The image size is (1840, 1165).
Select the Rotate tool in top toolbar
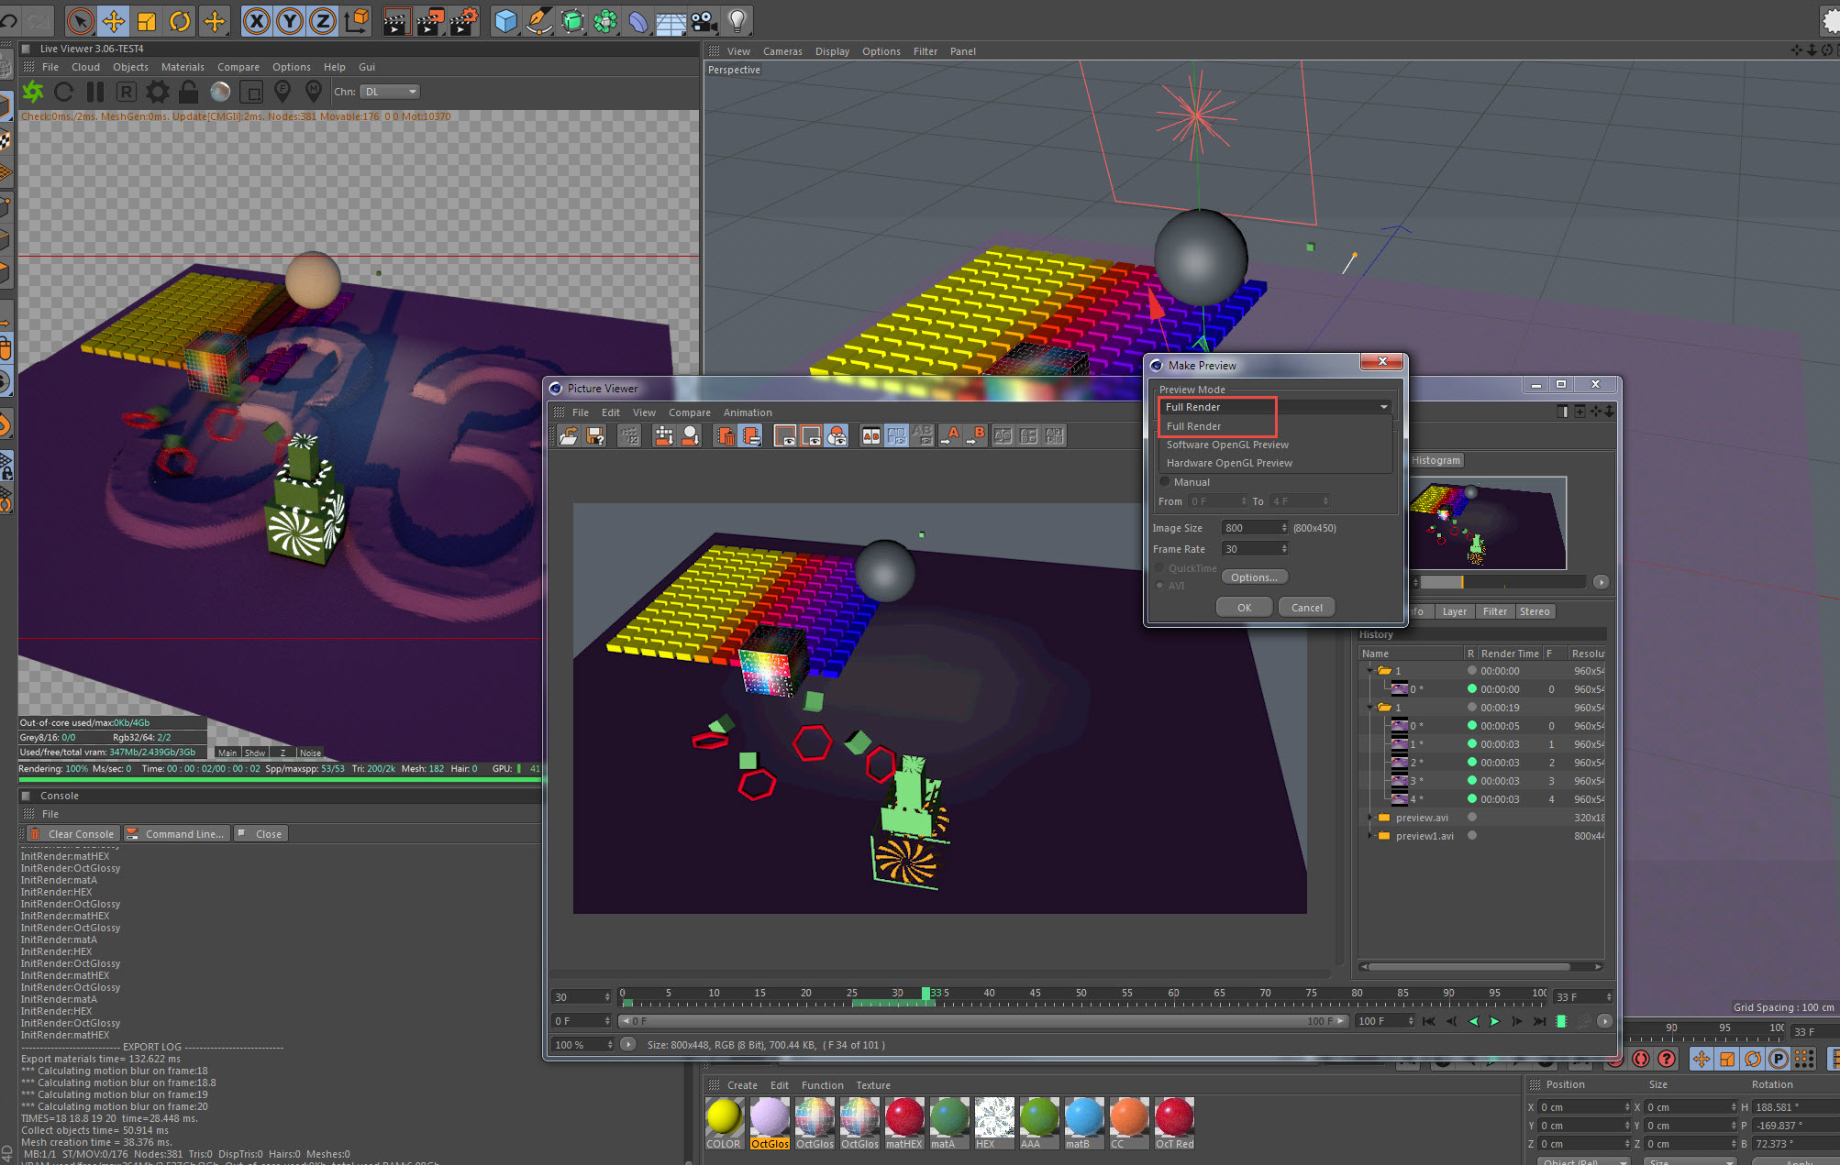180,21
